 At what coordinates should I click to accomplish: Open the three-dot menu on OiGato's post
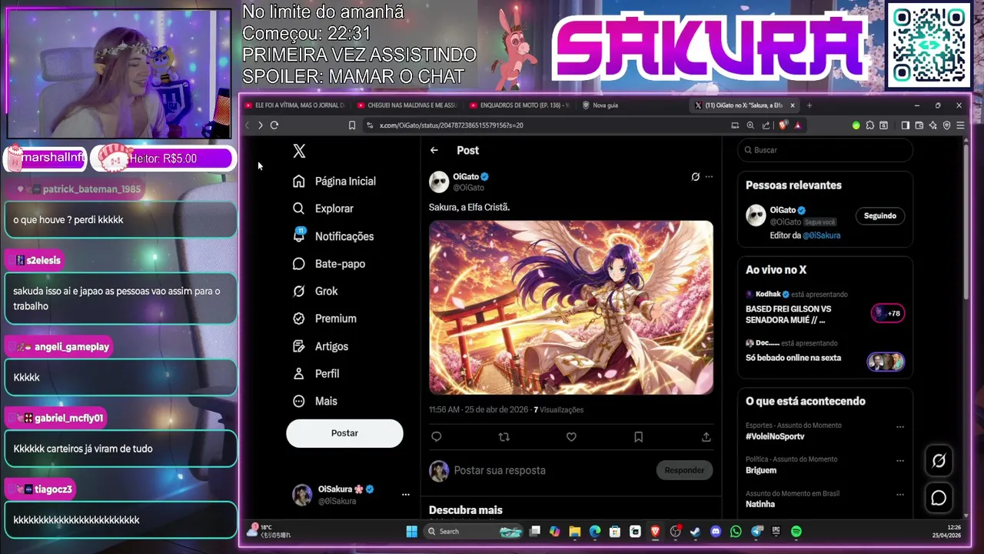coord(709,177)
